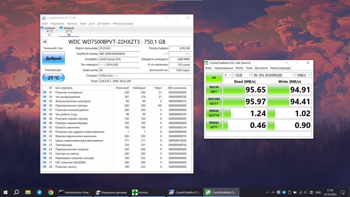350x197 pixels.
Task: Open the 1GiB test size dropdown
Action: coord(242,75)
